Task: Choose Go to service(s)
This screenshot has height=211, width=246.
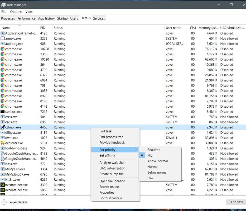Action: (x=115, y=198)
